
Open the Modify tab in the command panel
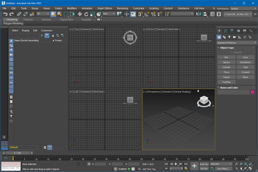[x=226, y=31]
